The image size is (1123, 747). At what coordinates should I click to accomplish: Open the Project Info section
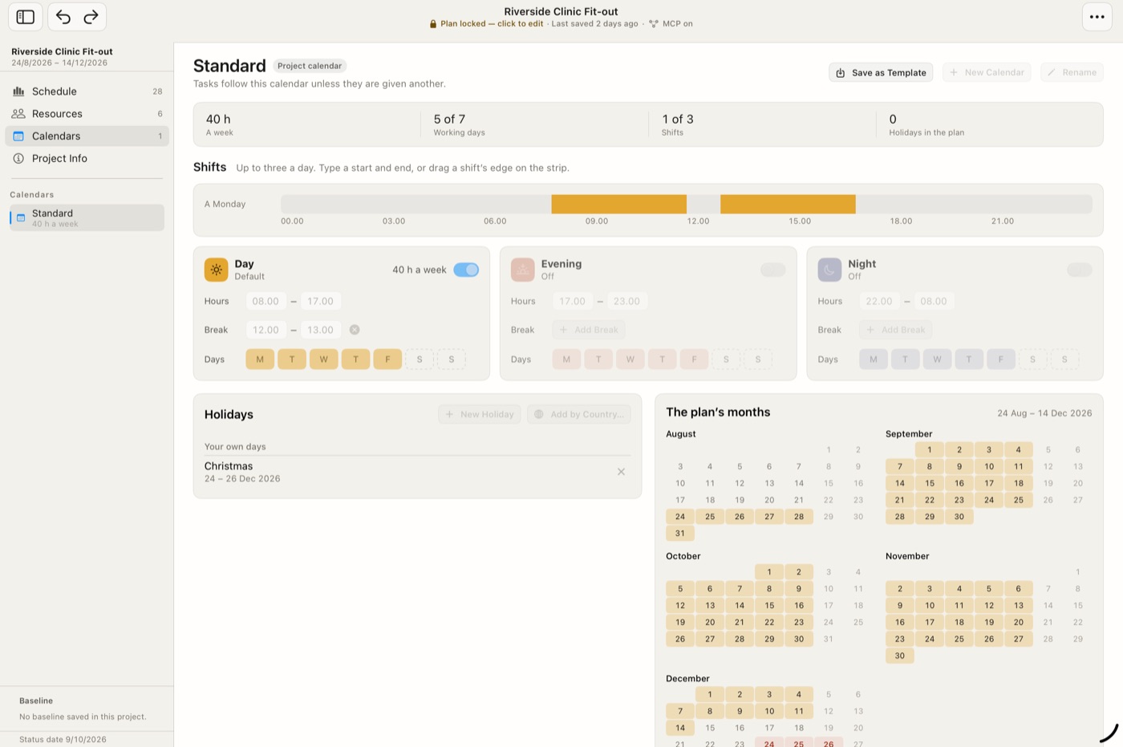coord(87,159)
